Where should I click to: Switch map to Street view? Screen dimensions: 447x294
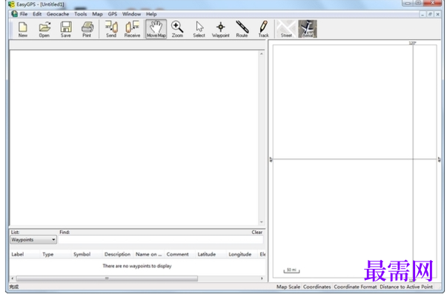286,29
